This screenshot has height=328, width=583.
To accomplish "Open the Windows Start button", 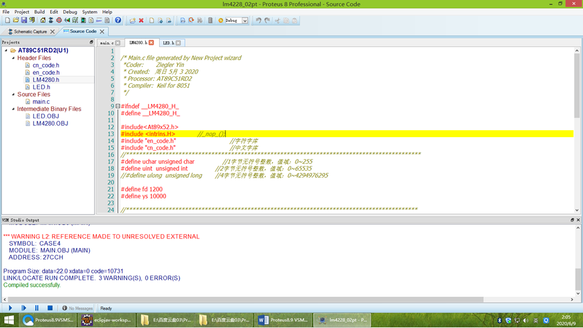I will point(9,320).
